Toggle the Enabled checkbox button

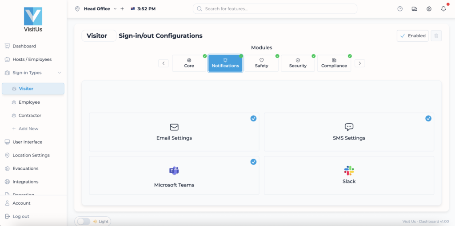click(412, 36)
